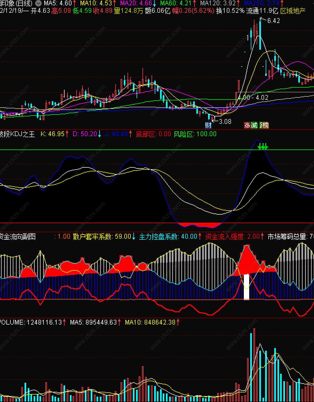Open the 区域地产 sector link
Screen dimensions: 314x402
coord(293,11)
